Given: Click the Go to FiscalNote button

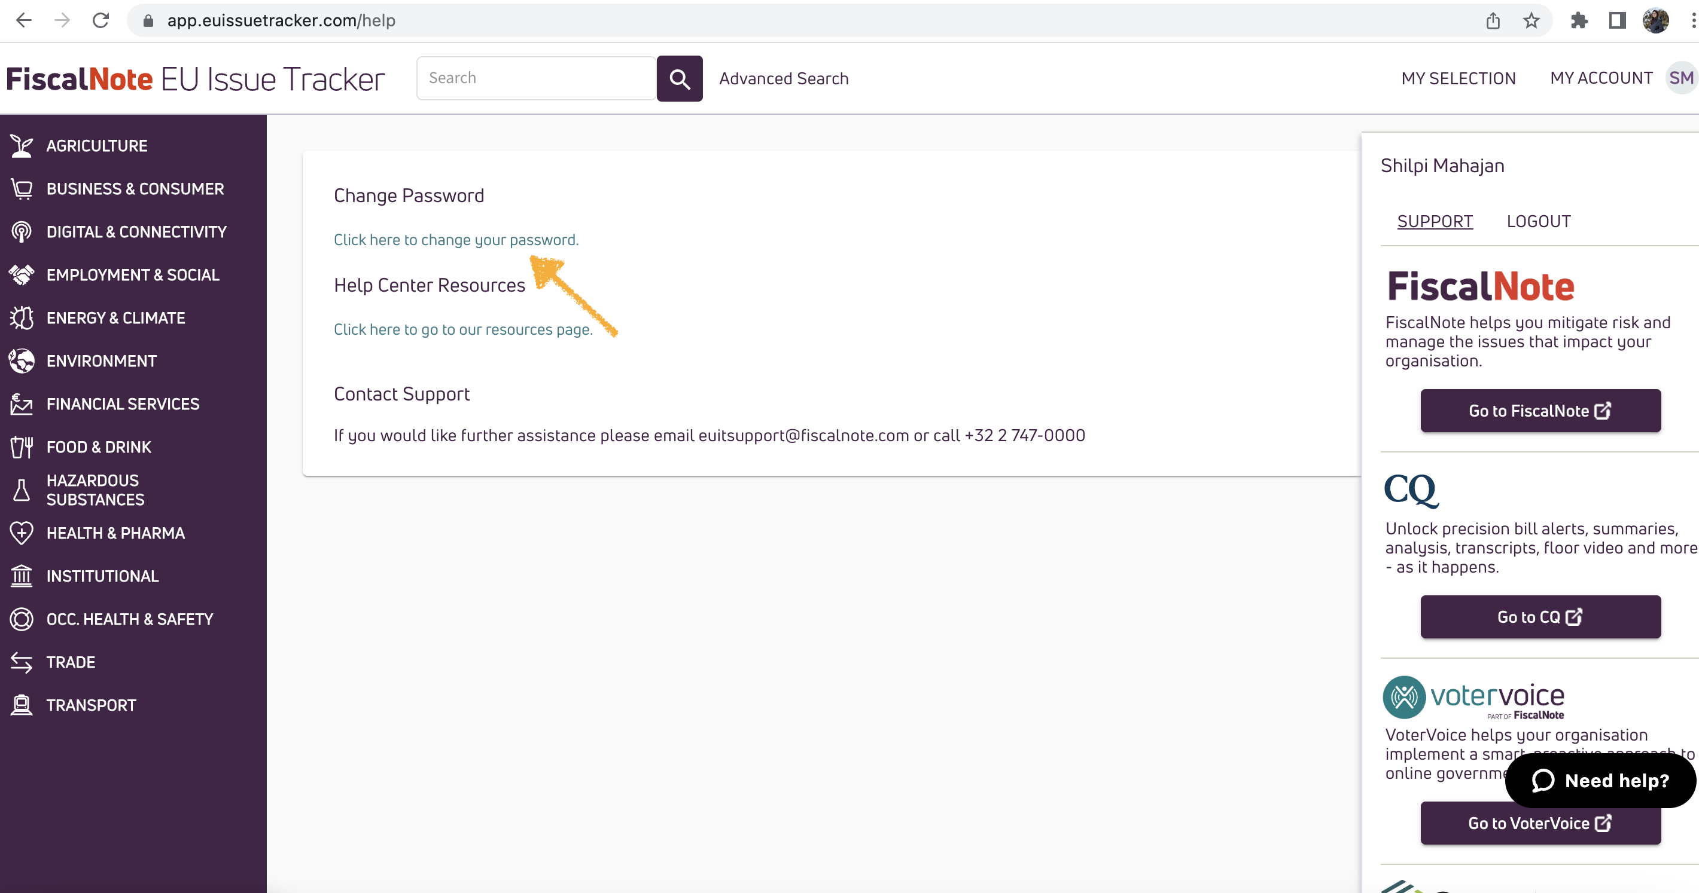Looking at the screenshot, I should 1540,411.
